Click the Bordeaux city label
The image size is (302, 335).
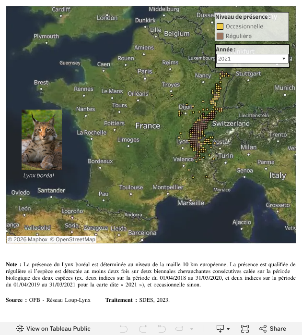(x=100, y=161)
